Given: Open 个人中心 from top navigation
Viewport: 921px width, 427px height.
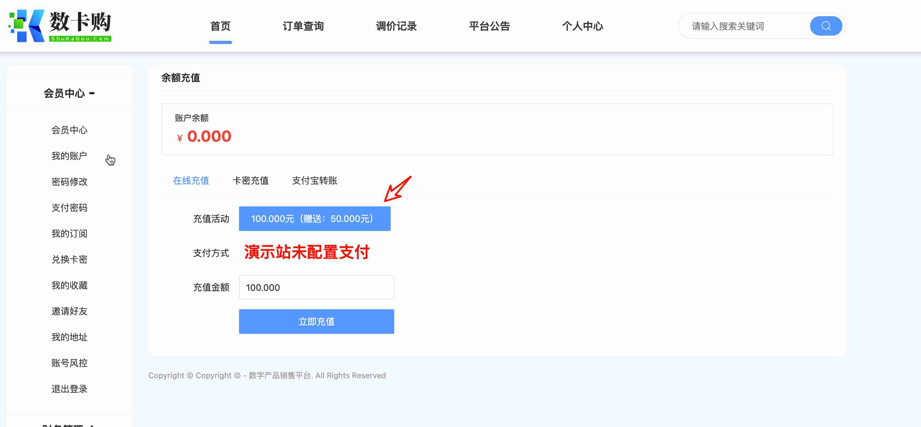Looking at the screenshot, I should pos(582,26).
